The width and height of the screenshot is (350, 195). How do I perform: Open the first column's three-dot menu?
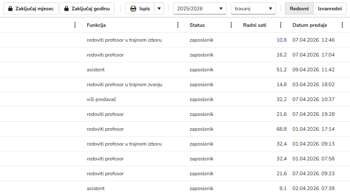click(75, 25)
